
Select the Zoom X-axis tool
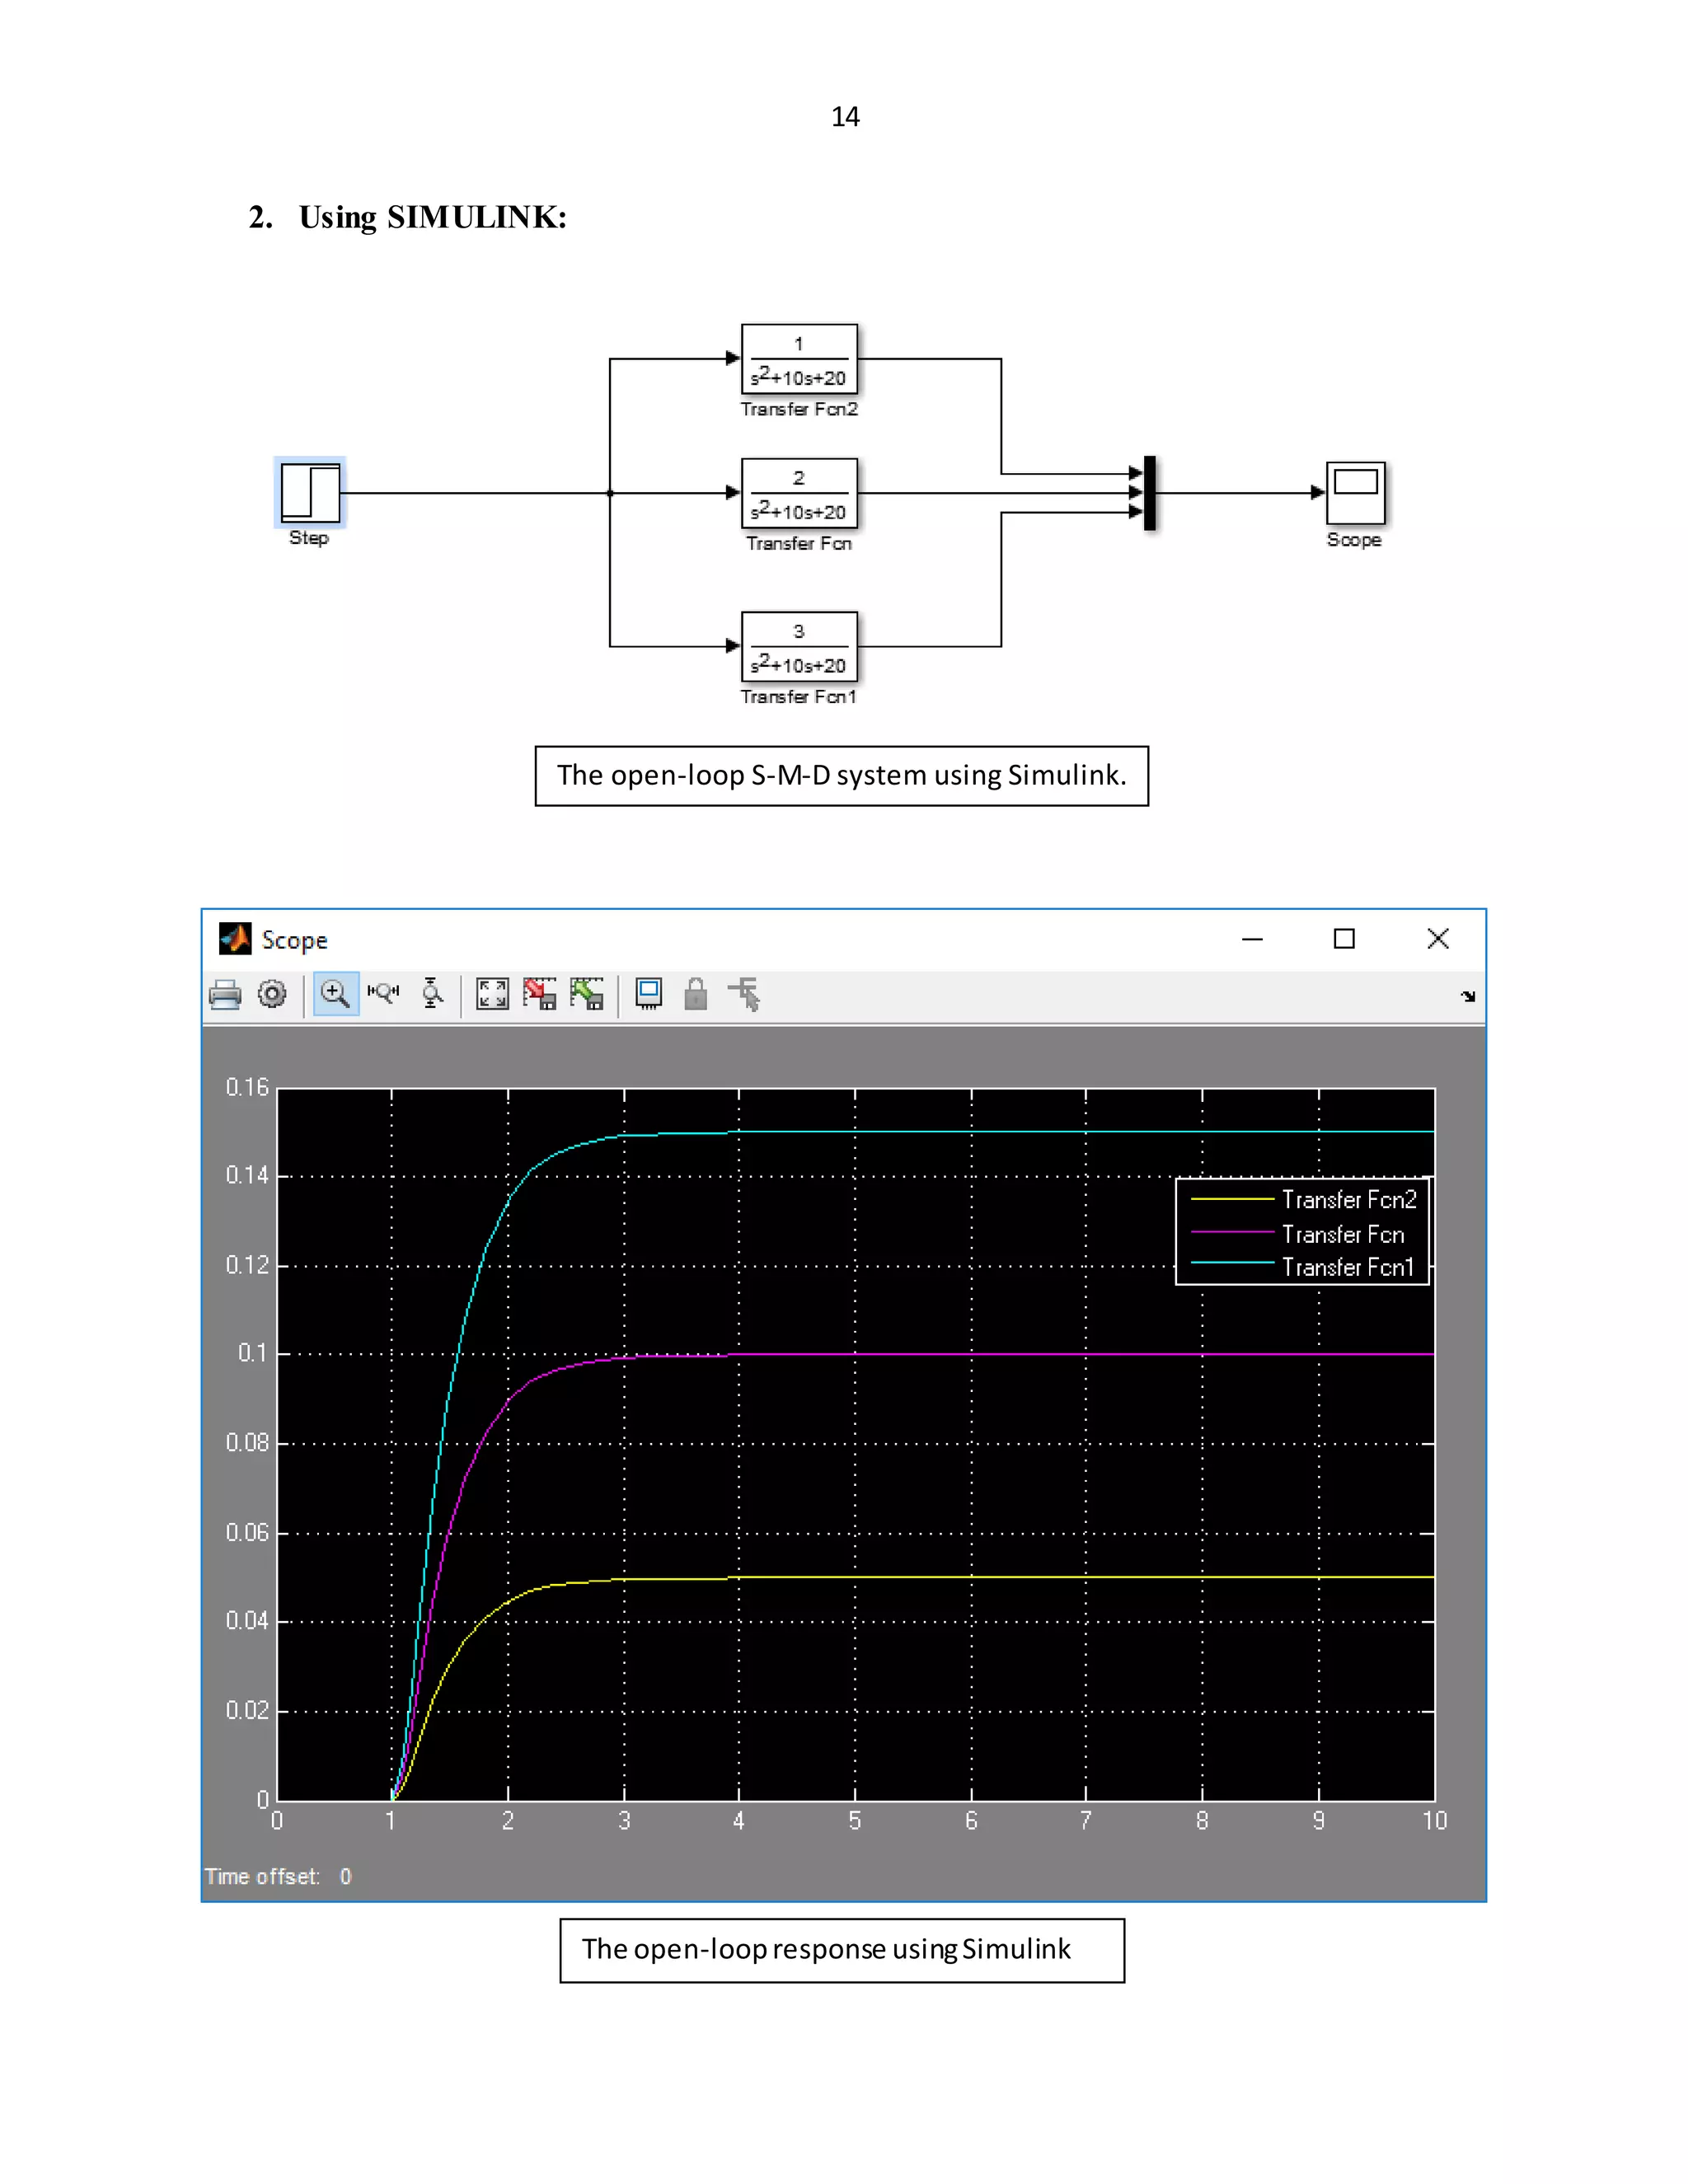point(383,994)
